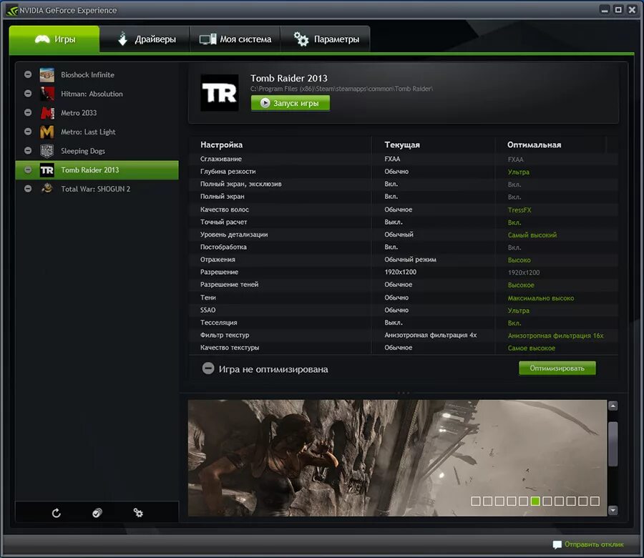Screen dimensions: 644x558
Task: Select the active green screenshot indicator
Action: (535, 501)
